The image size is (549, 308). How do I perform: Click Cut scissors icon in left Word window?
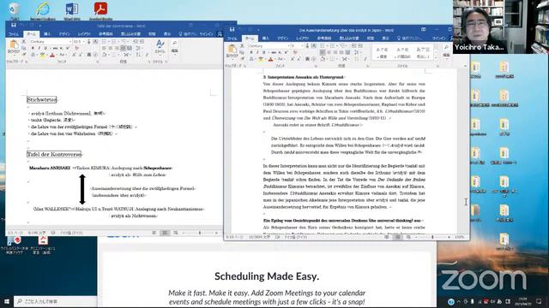coord(24,42)
